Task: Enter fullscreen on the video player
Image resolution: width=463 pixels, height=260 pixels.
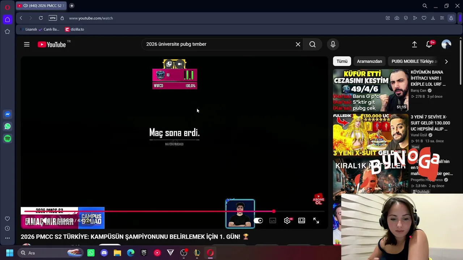Action: [x=316, y=221]
